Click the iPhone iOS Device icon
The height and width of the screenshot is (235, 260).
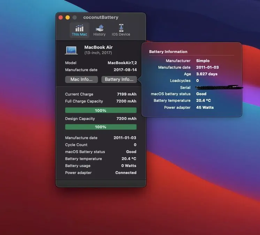[x=121, y=28]
